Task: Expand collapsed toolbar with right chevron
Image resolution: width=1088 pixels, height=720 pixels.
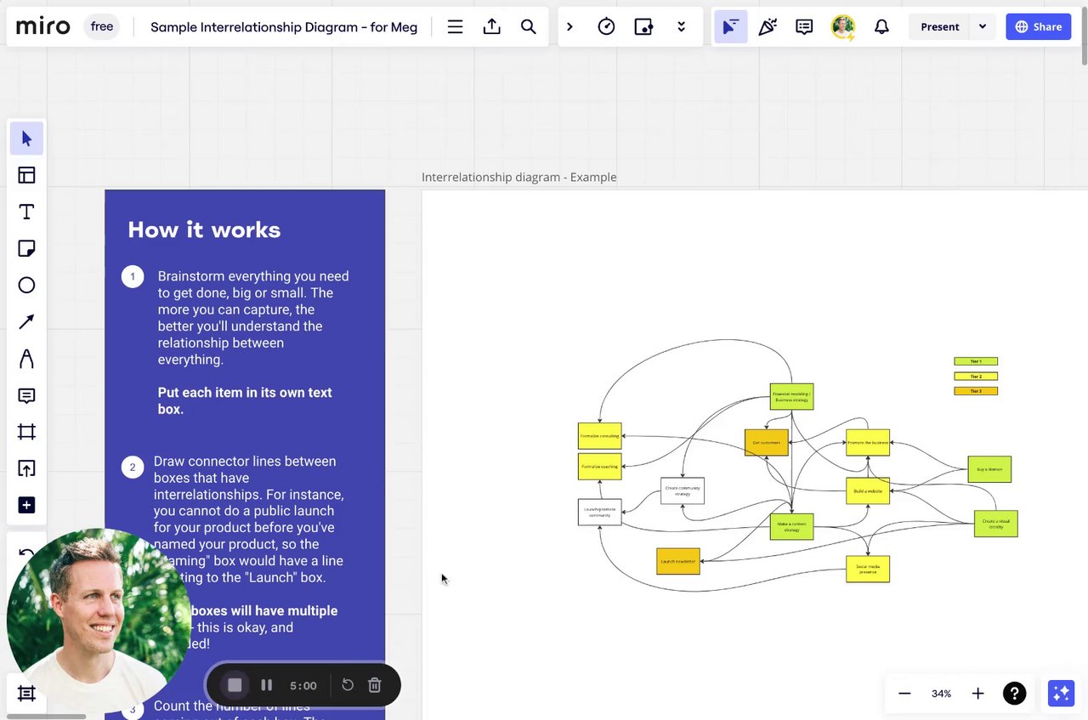Action: pos(569,27)
